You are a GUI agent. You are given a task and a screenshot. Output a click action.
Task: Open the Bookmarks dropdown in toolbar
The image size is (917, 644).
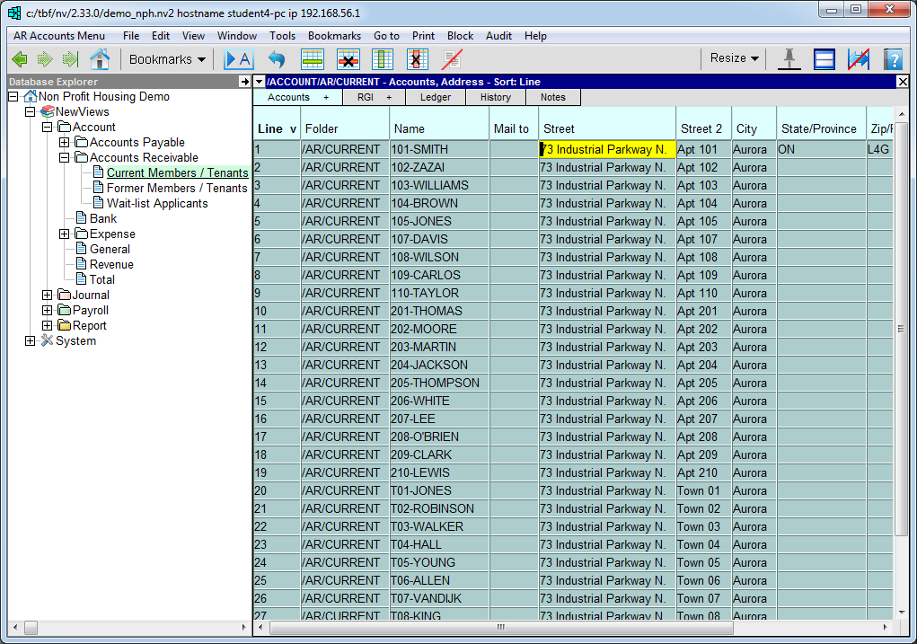coord(167,59)
